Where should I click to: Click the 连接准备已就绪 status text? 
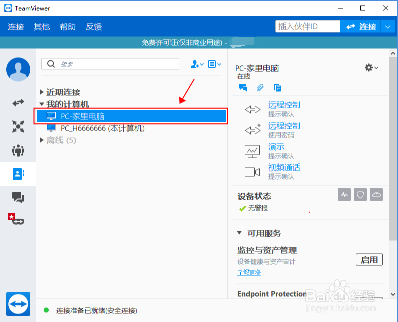97,310
